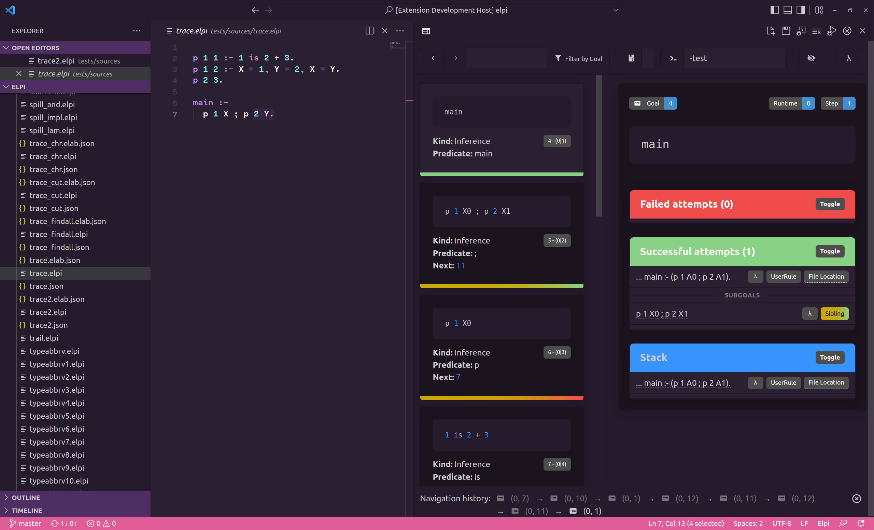Screen dimensions: 874x530
Task: Click the clear all lines icon
Action: coord(816,31)
